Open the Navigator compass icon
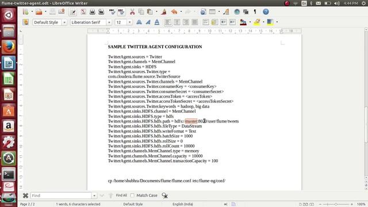368x207 pixels. [237, 11]
